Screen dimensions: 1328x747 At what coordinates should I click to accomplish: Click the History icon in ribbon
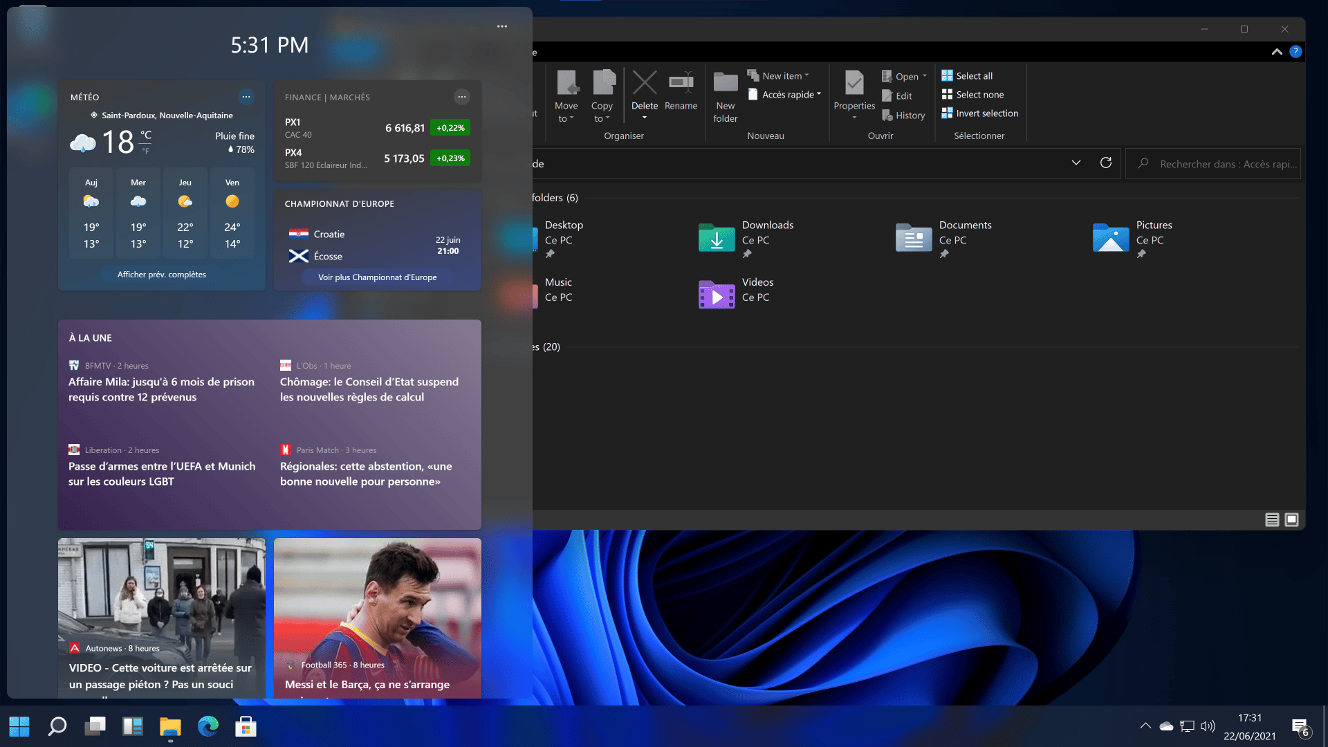tap(903, 116)
